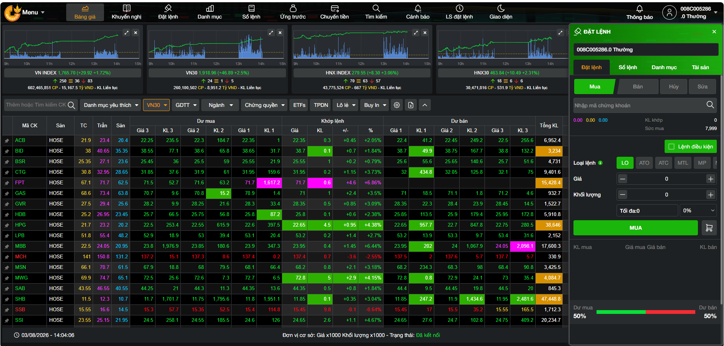Open Danh mục portfolio in top toolbar
This screenshot has height=346, width=724.
(210, 12)
